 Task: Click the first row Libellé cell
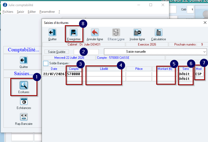click(104, 74)
